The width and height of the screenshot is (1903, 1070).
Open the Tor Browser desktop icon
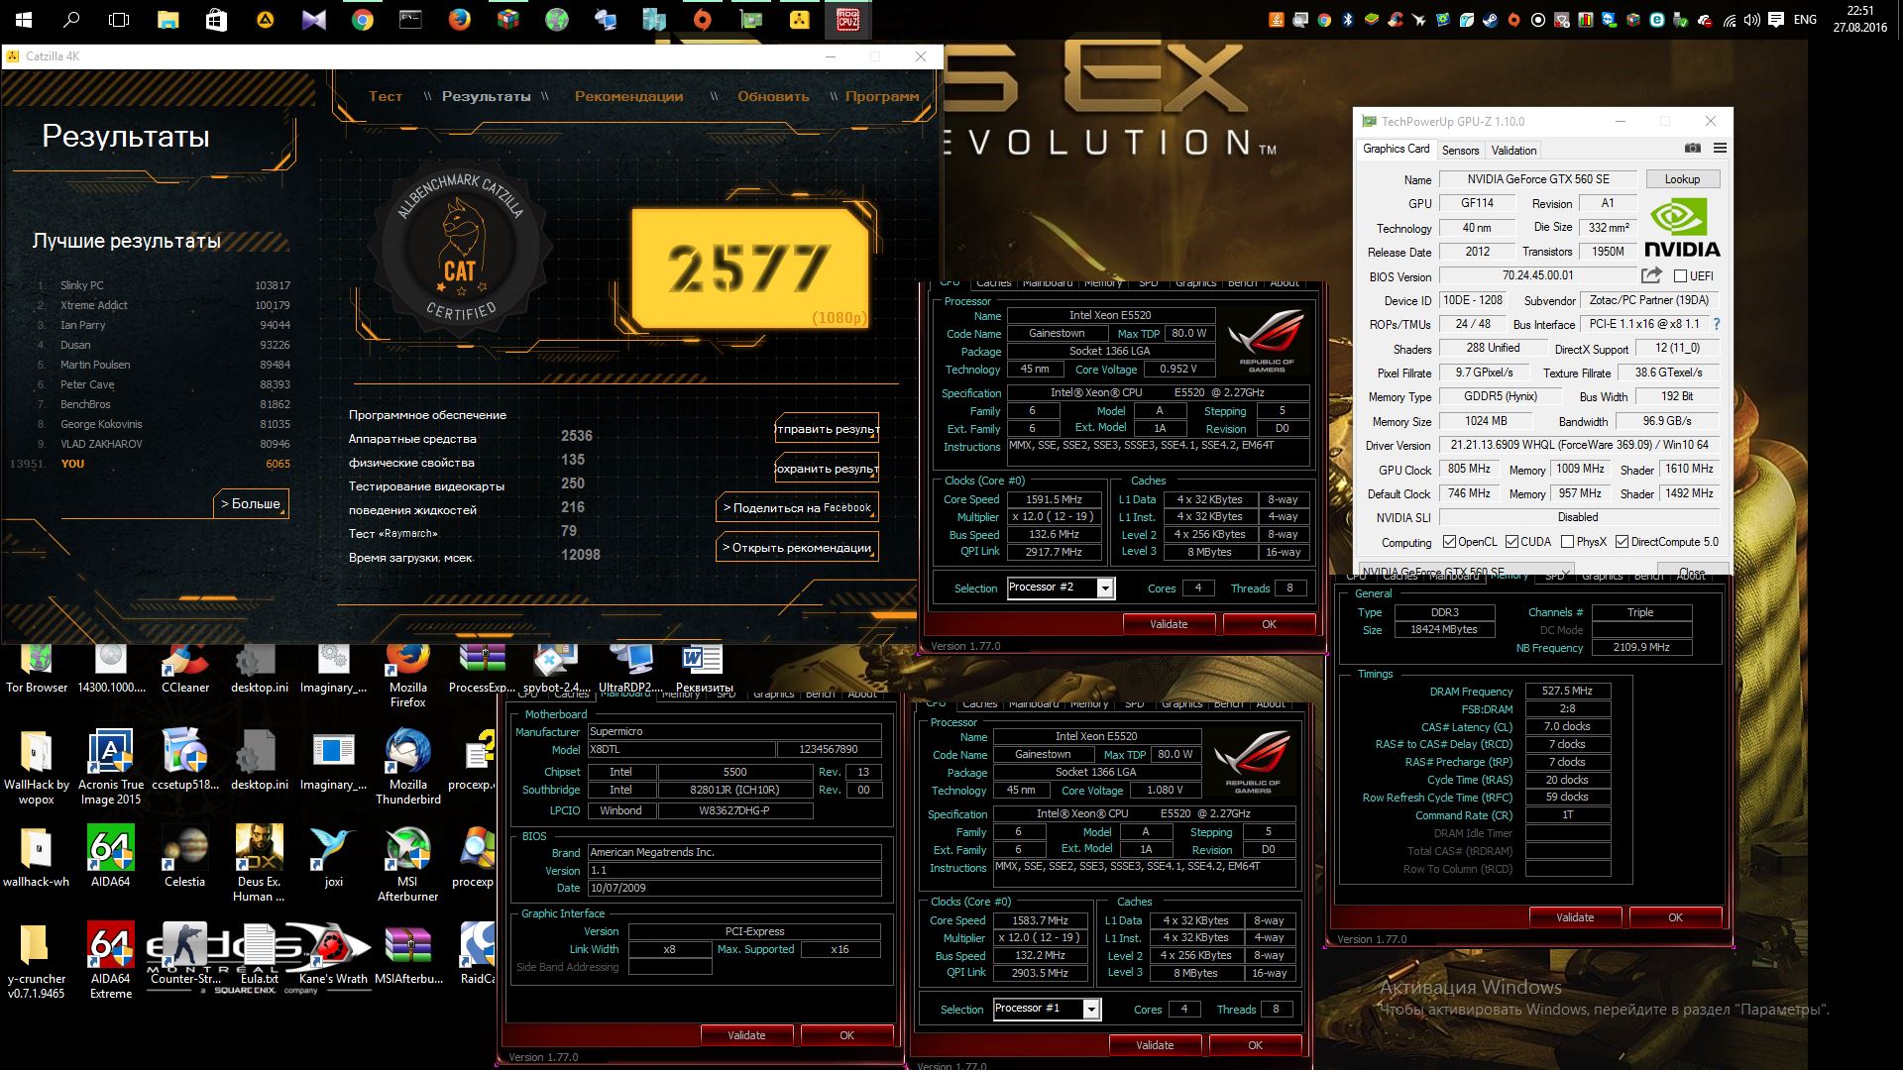37,669
